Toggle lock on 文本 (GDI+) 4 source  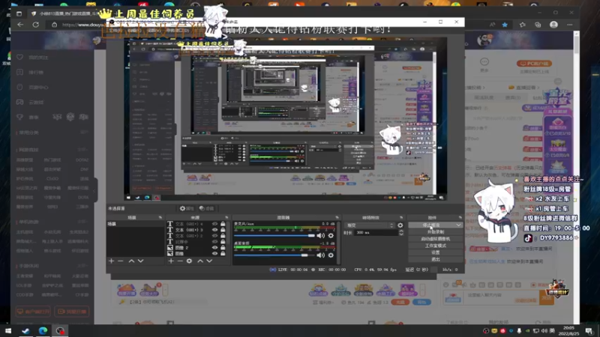click(x=223, y=224)
